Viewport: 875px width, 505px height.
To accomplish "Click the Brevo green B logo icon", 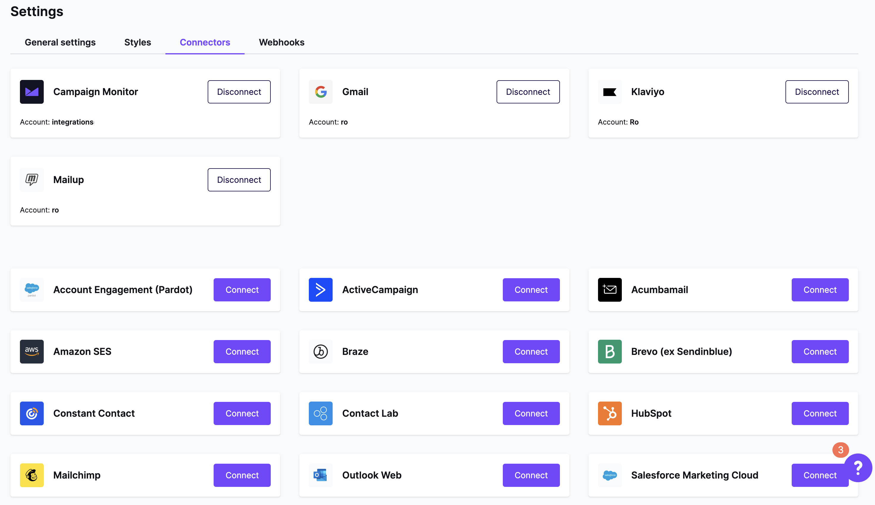I will click(x=610, y=351).
